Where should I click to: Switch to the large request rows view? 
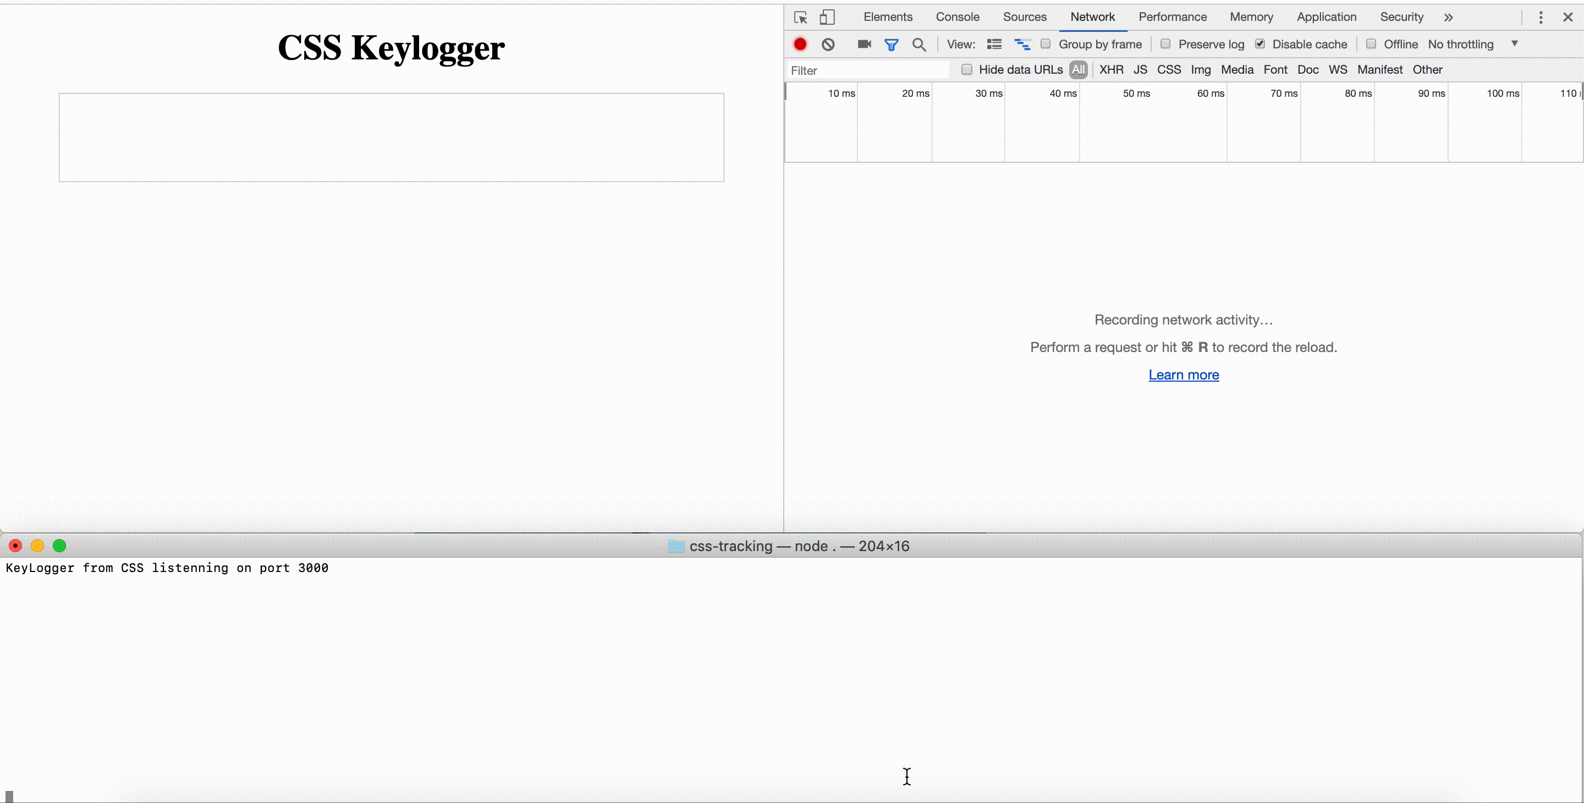994,44
